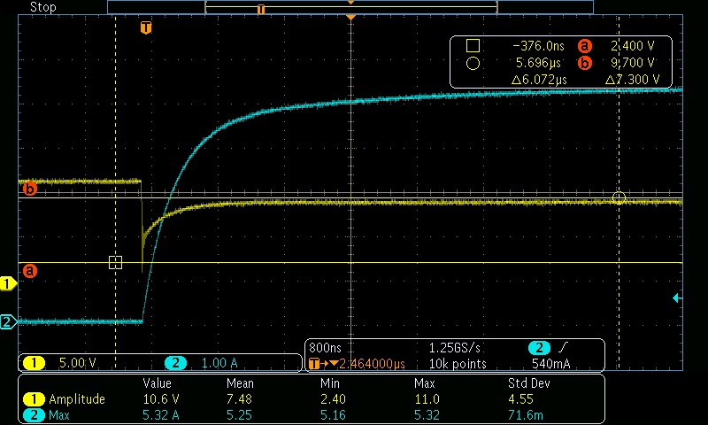The width and height of the screenshot is (708, 425).
Task: Click the trigger source channel 2 badge
Action: tap(539, 348)
